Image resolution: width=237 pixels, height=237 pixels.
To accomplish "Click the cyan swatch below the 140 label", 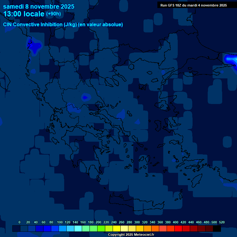I will coord(78,229).
